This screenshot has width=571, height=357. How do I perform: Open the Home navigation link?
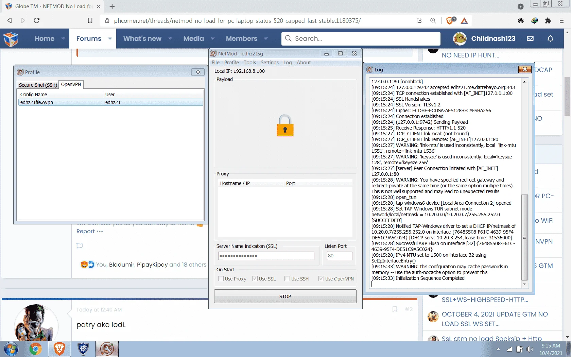(x=45, y=39)
